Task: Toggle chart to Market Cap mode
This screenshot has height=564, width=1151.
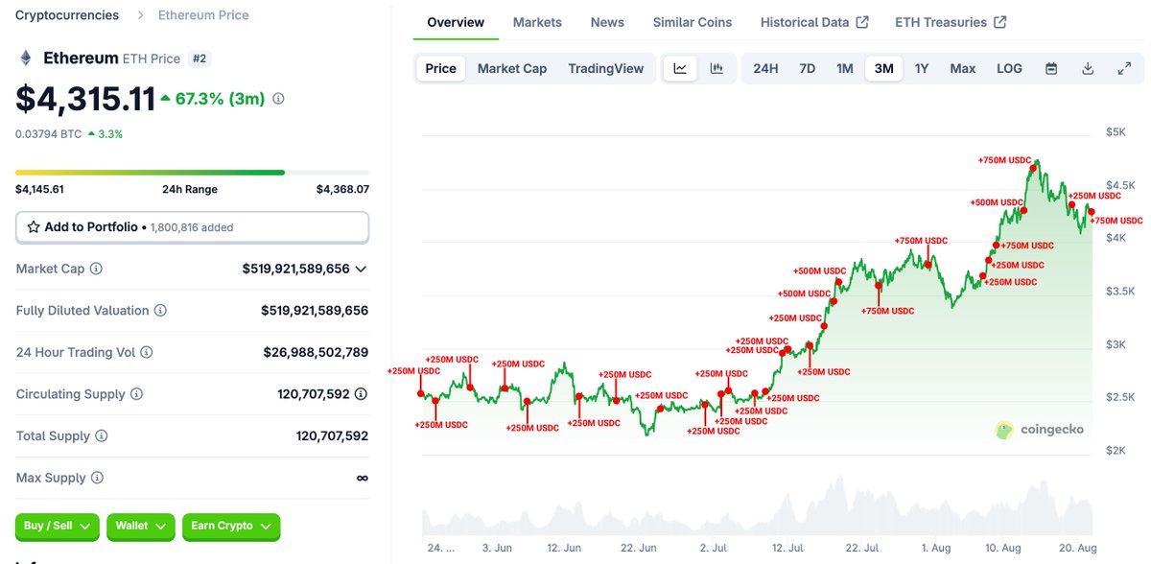Action: click(512, 68)
